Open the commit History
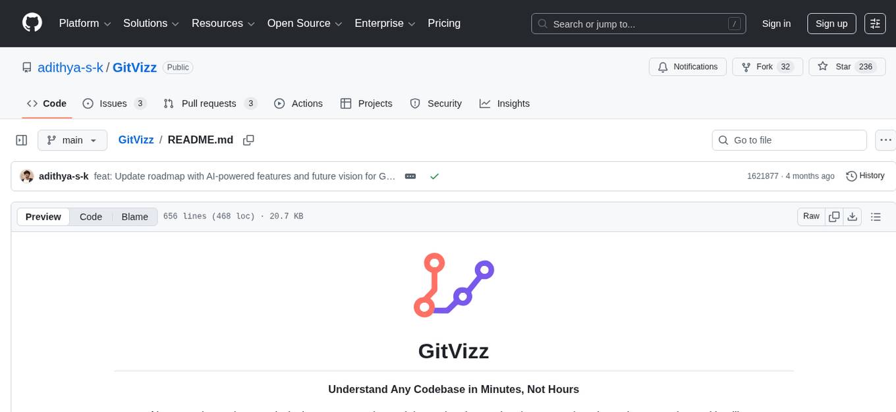Viewport: 896px width, 412px height. pos(865,176)
